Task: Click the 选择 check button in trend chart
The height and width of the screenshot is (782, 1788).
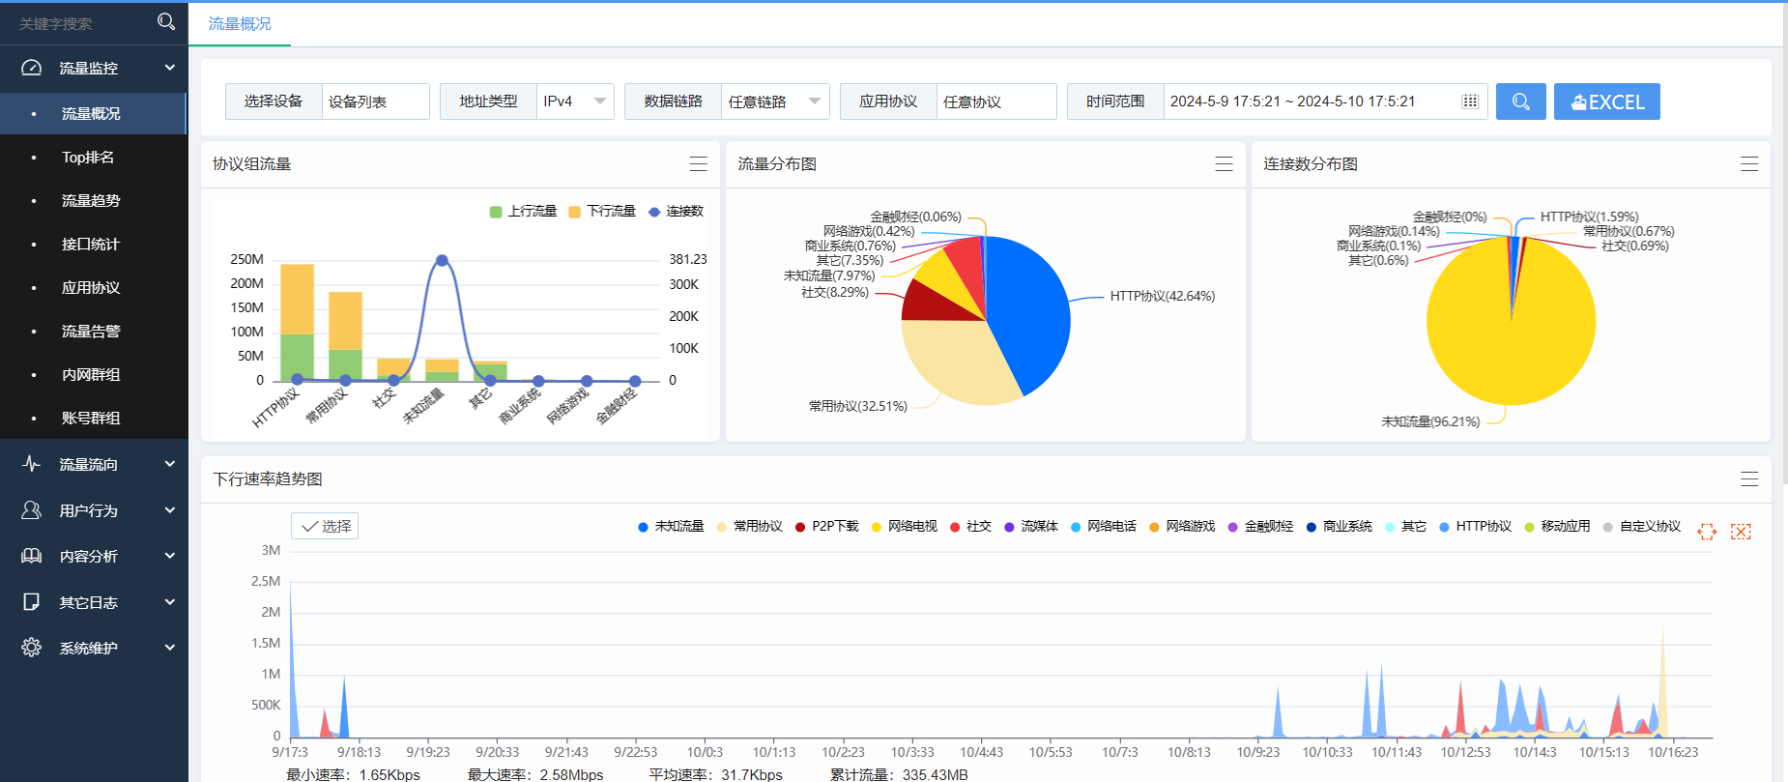Action: 325,526
